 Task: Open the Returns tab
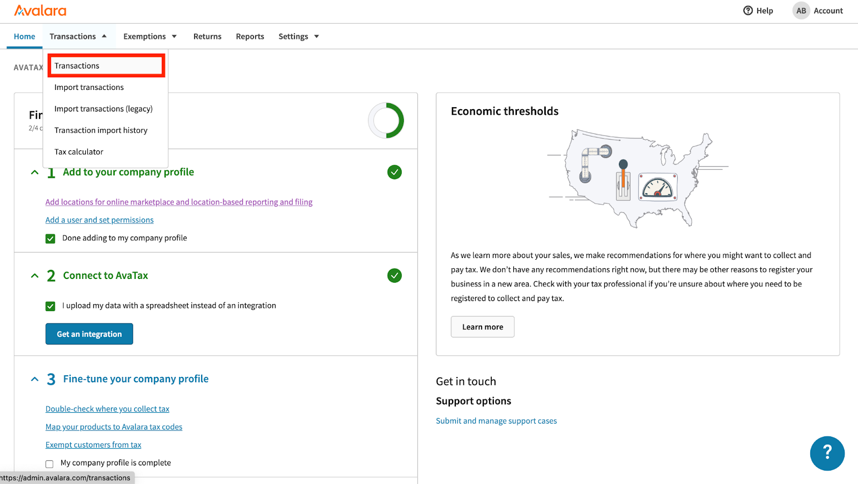(208, 36)
